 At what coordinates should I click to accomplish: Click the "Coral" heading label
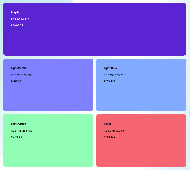(107, 124)
